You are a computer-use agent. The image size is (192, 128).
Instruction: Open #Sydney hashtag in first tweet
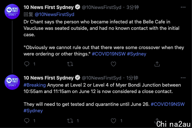tap(136, 54)
